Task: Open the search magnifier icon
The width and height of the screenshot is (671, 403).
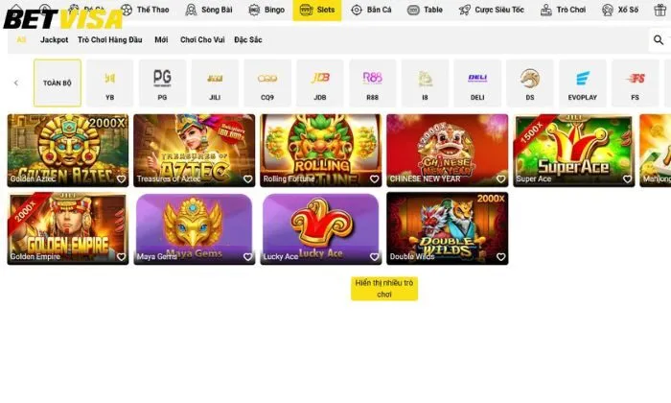Action: point(659,40)
